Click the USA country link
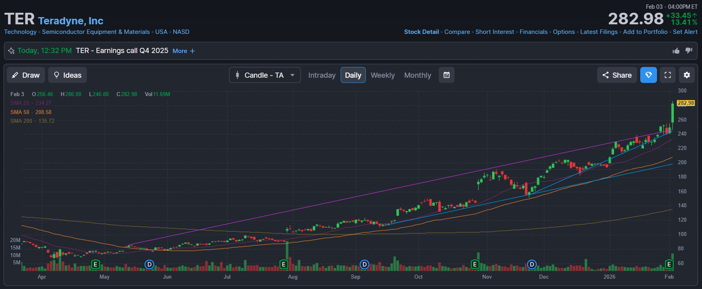Screen dimensions: 702x289 click(161, 32)
